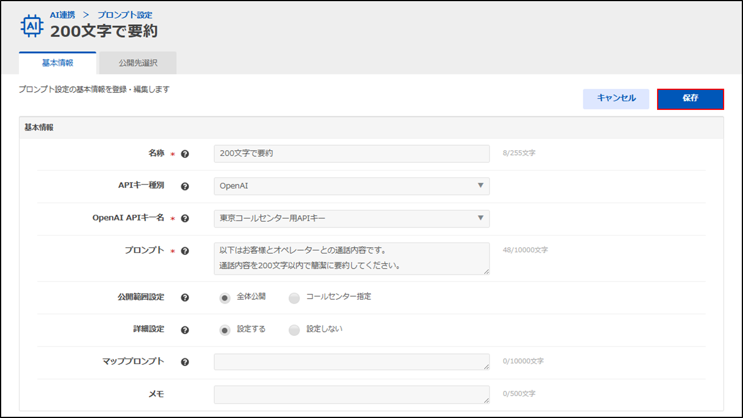This screenshot has height=418, width=743.
Task: Choose the コールセンター指定 radio option
Action: point(294,298)
